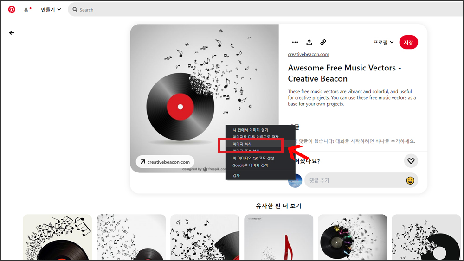464x261 pixels.
Task: Open second similar pin with scattered notes
Action: [x=131, y=237]
